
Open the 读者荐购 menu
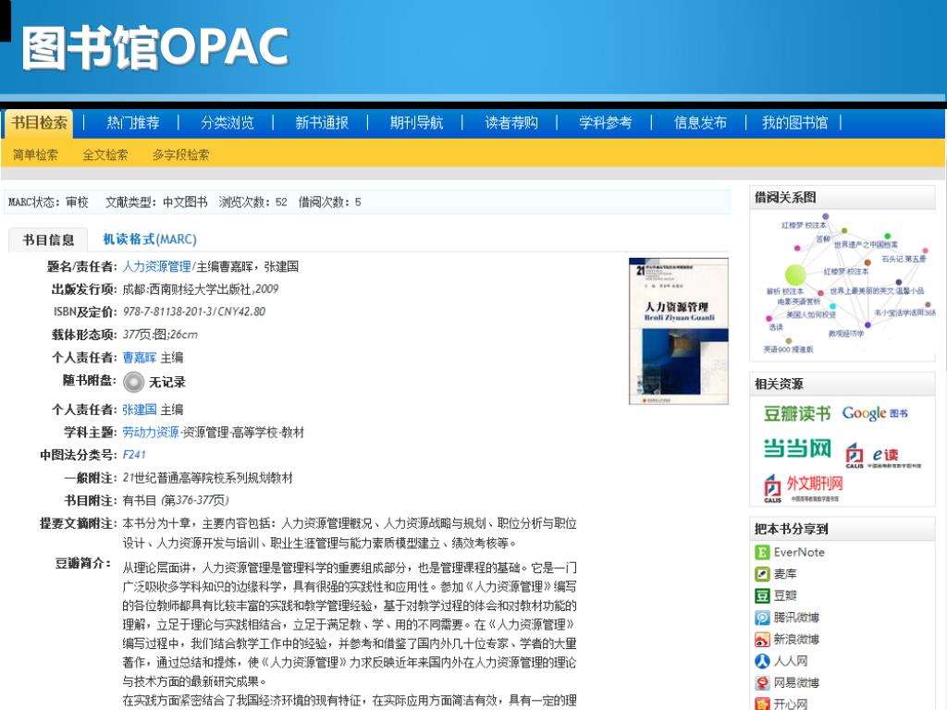[x=510, y=123]
